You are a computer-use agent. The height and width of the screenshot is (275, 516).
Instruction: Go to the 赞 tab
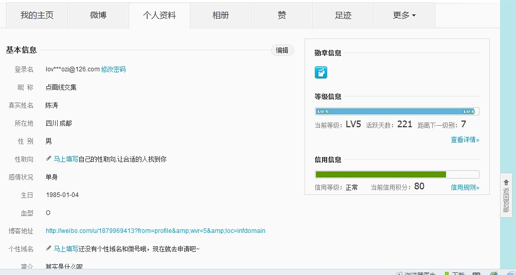click(282, 15)
